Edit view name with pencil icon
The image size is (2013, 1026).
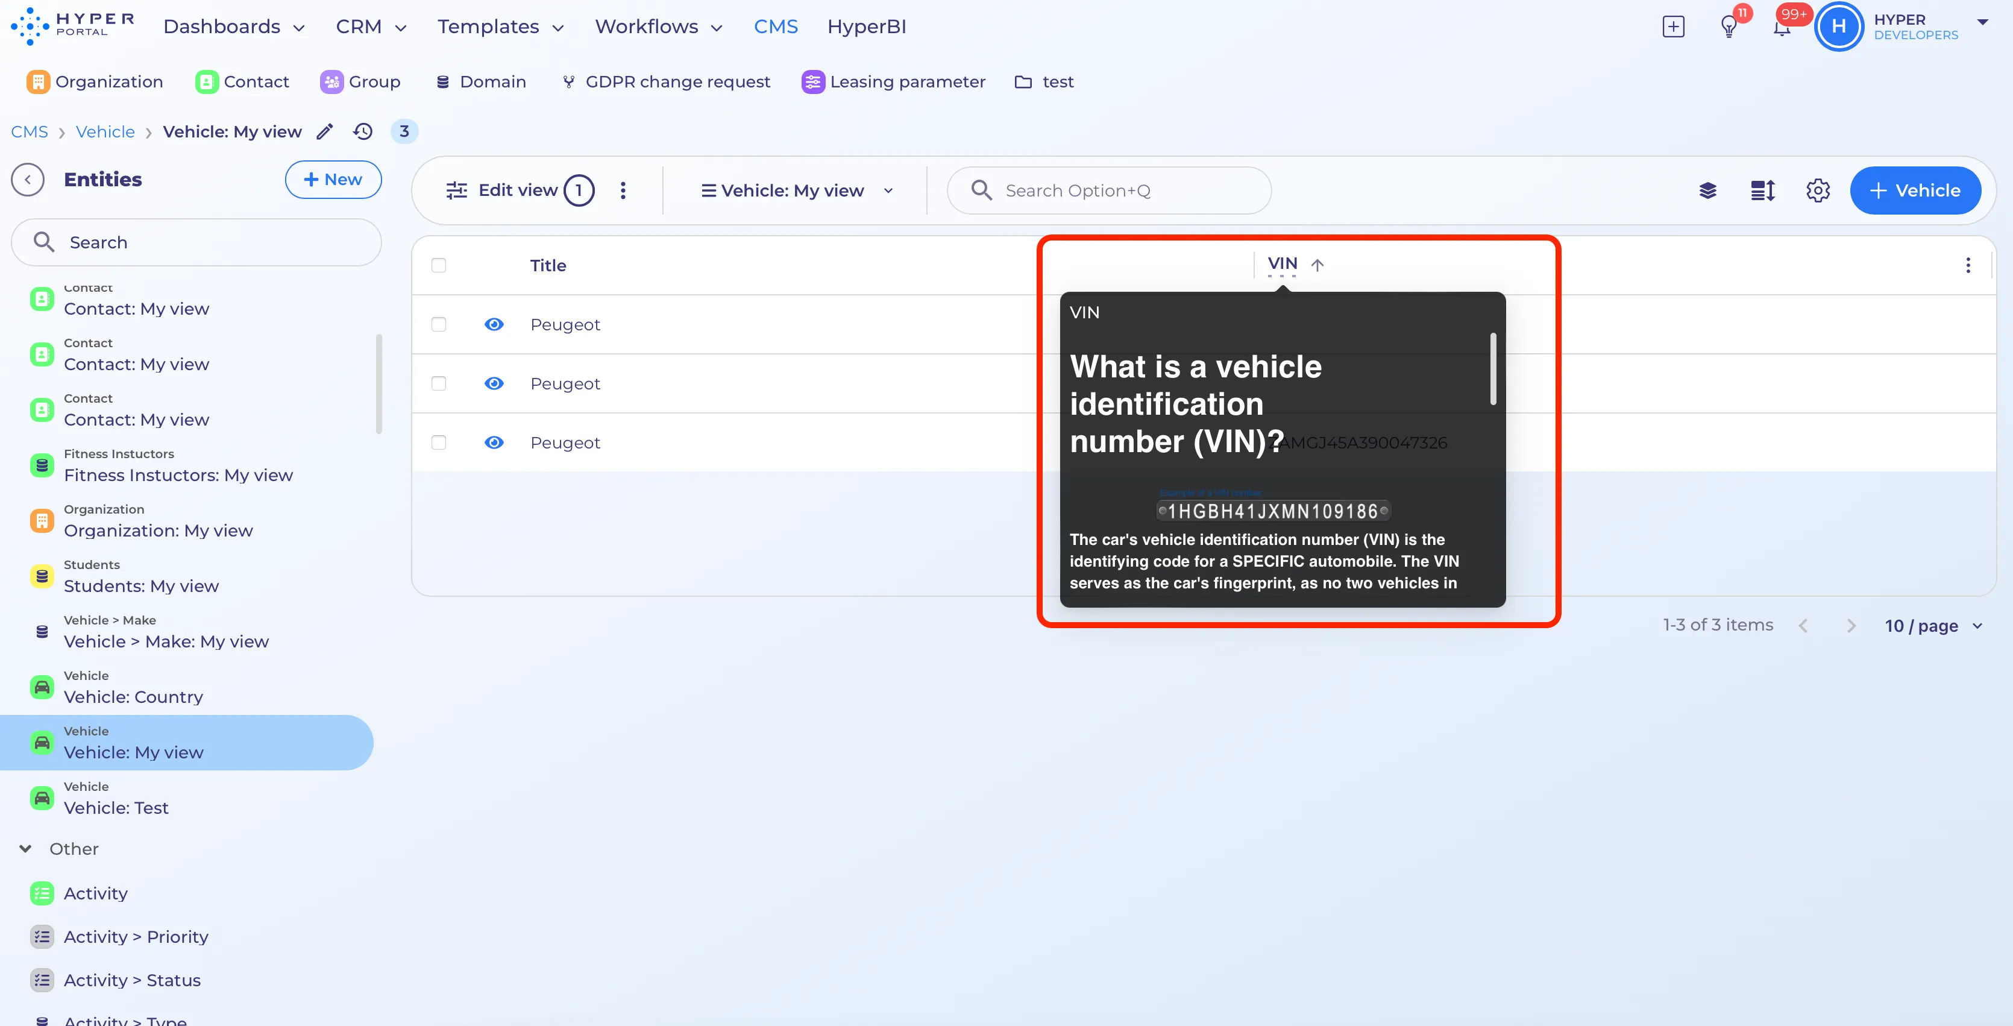[325, 131]
